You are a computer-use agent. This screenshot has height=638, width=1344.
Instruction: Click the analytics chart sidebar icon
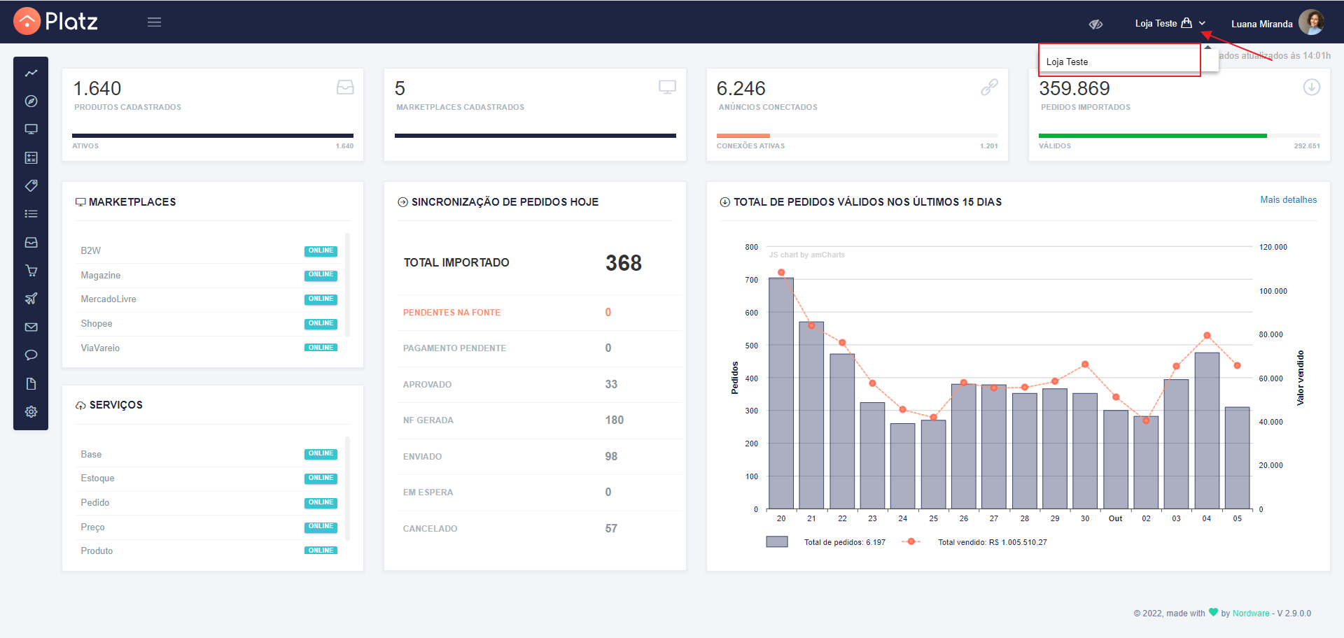[x=31, y=73]
